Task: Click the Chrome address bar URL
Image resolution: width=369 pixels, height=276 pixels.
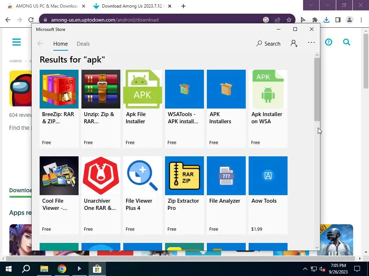Action: coord(105,20)
